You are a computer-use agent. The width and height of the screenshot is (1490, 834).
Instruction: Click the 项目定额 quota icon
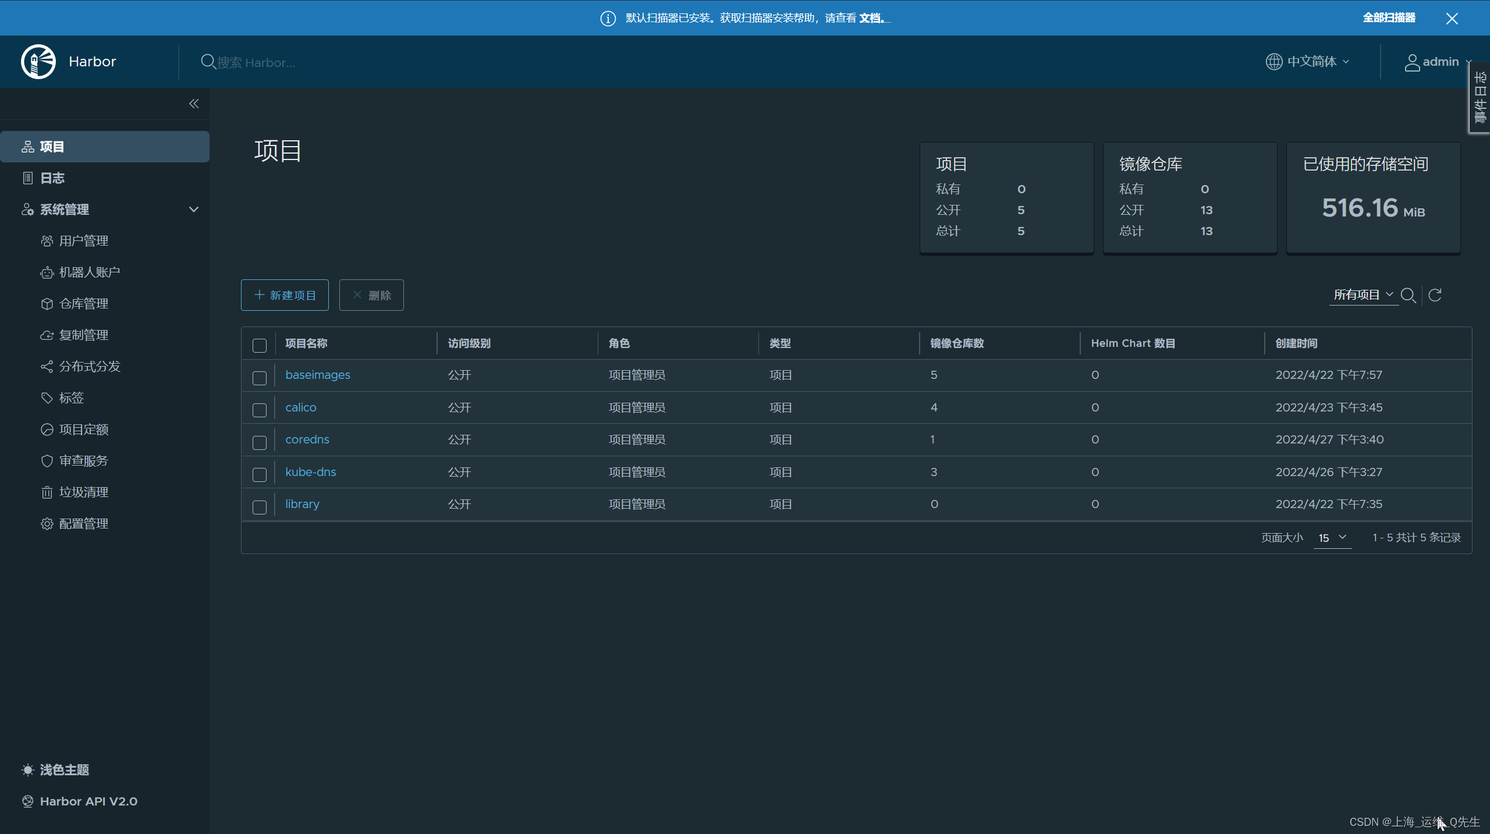coord(47,430)
